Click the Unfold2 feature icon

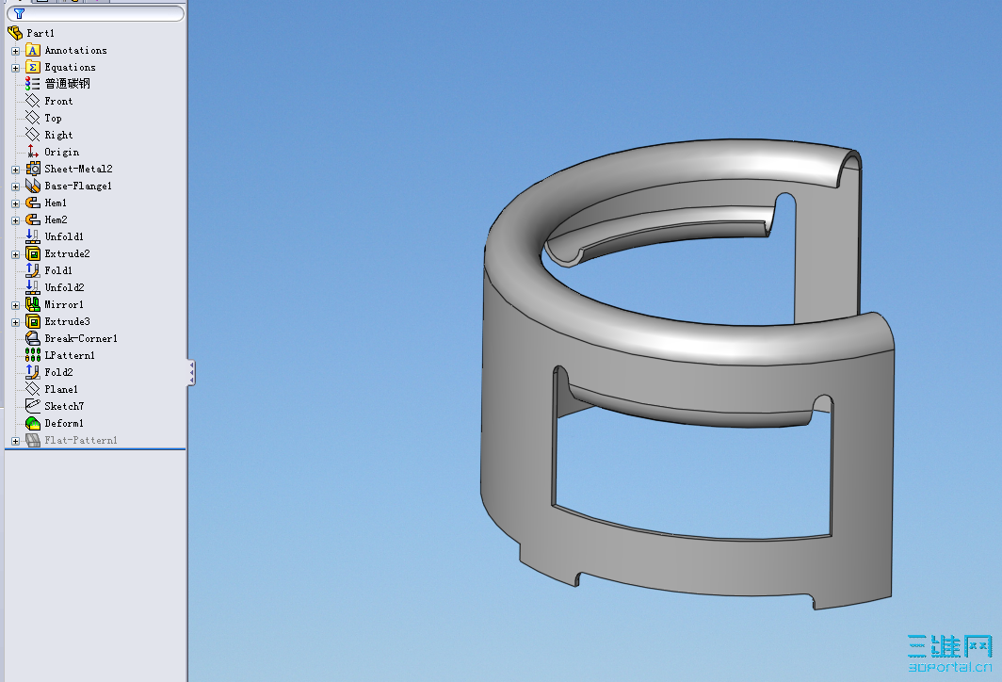click(x=33, y=287)
